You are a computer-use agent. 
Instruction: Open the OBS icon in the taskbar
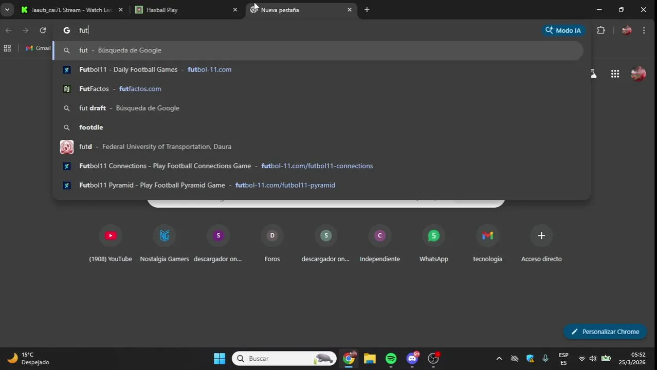[x=434, y=358]
